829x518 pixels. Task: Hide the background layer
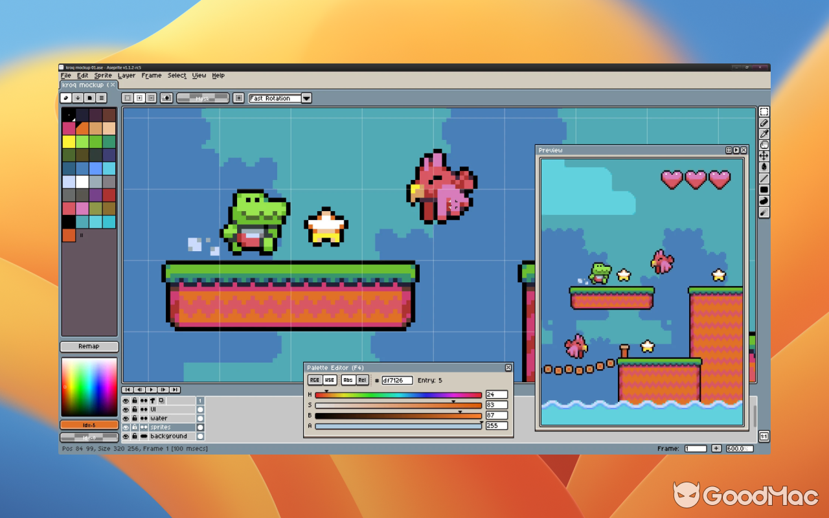[x=126, y=436]
